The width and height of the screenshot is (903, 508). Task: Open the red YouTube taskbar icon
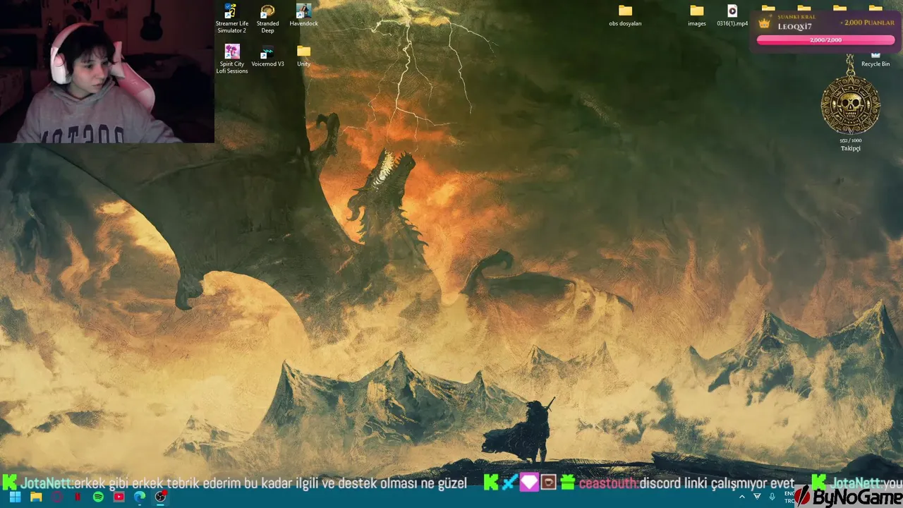pyautogui.click(x=119, y=497)
